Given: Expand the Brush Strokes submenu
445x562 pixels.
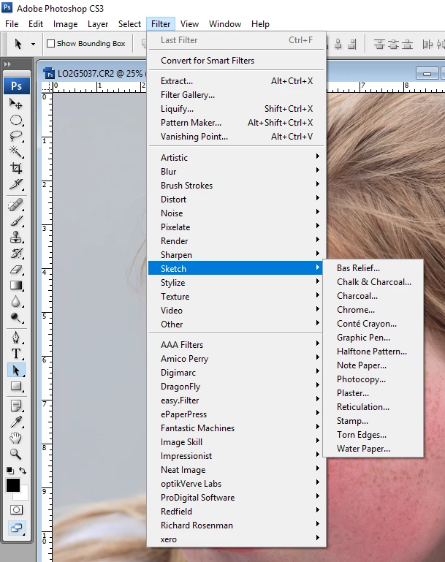Looking at the screenshot, I should pos(235,186).
